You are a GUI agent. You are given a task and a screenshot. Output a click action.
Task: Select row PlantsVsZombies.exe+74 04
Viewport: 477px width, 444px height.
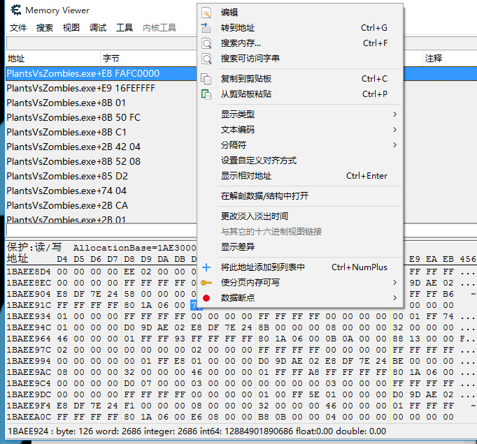click(101, 191)
